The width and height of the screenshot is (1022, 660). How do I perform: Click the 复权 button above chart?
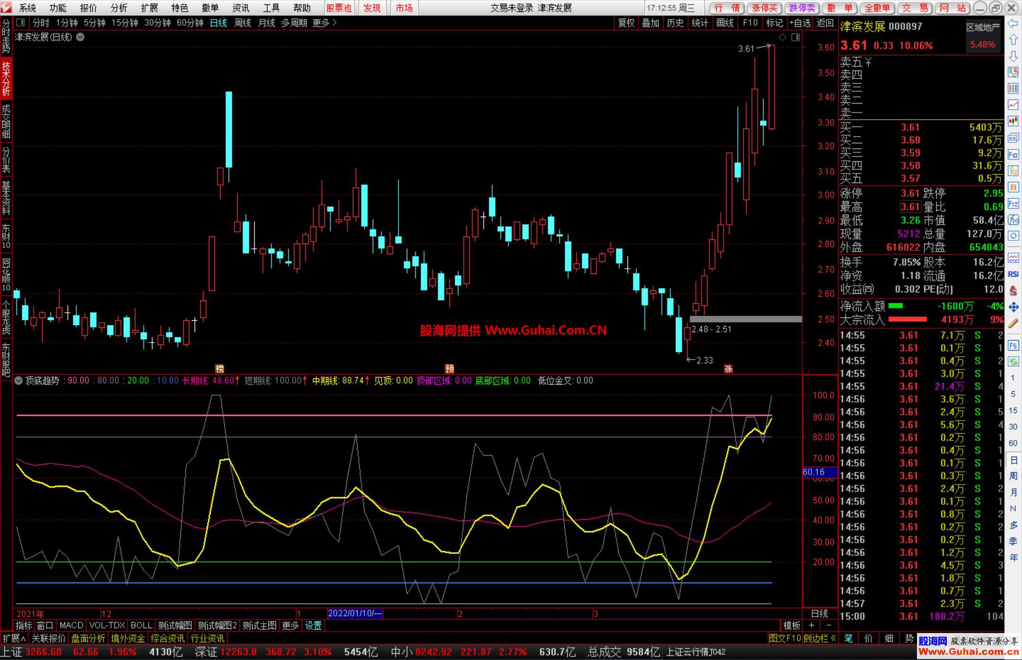[x=626, y=23]
